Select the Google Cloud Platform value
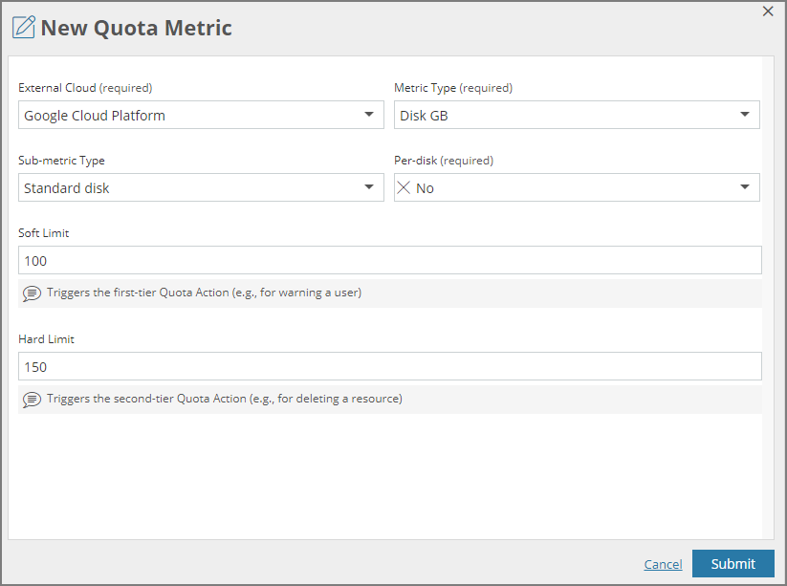787x586 pixels. click(91, 114)
